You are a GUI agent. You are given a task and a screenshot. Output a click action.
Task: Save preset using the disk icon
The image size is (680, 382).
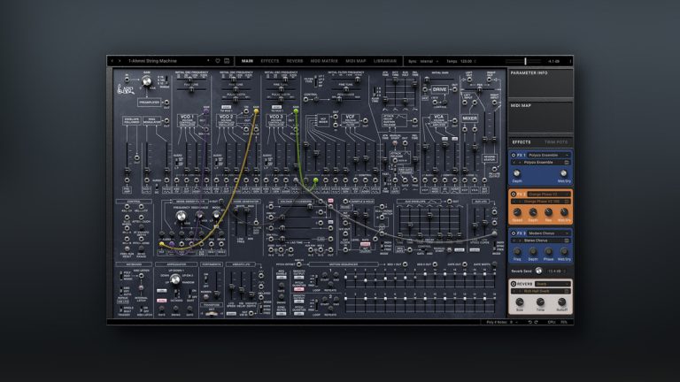pos(227,61)
